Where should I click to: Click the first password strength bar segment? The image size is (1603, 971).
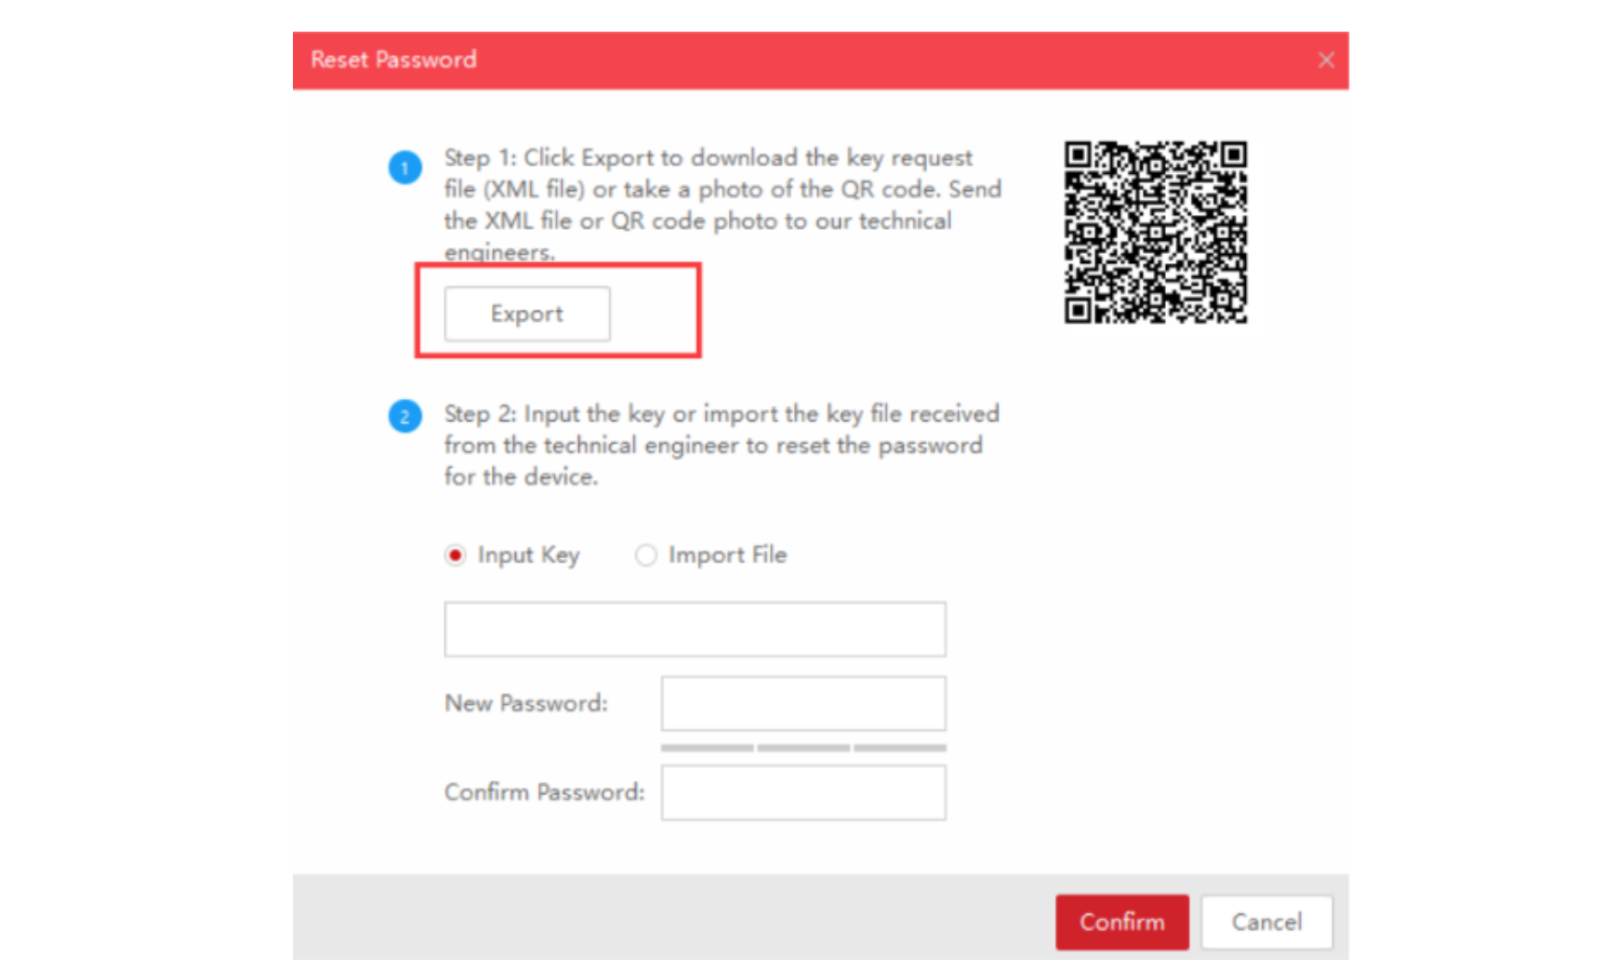[707, 748]
